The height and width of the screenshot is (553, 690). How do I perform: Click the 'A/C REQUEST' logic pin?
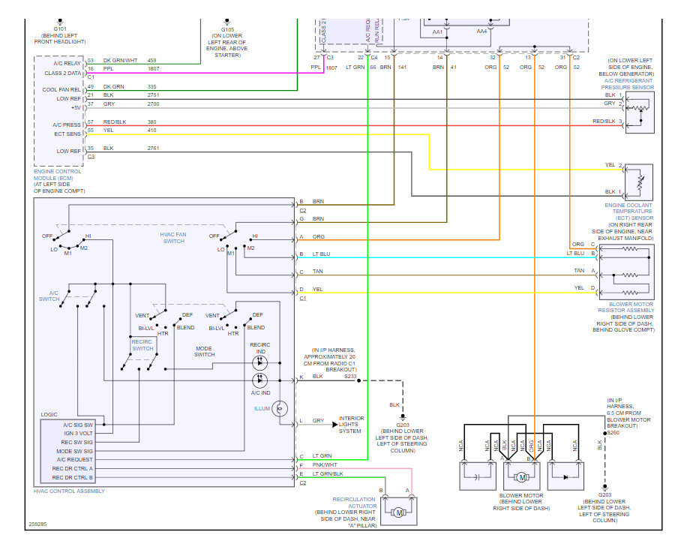click(75, 460)
